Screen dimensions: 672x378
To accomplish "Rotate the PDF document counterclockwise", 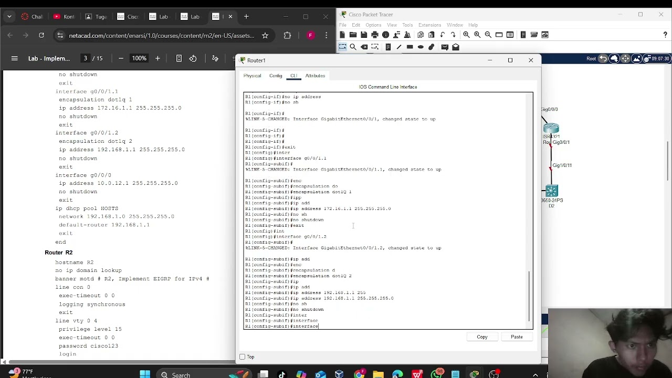I will coord(193,58).
